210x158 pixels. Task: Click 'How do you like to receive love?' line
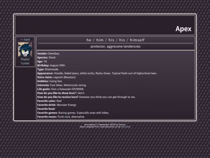(x=86, y=97)
